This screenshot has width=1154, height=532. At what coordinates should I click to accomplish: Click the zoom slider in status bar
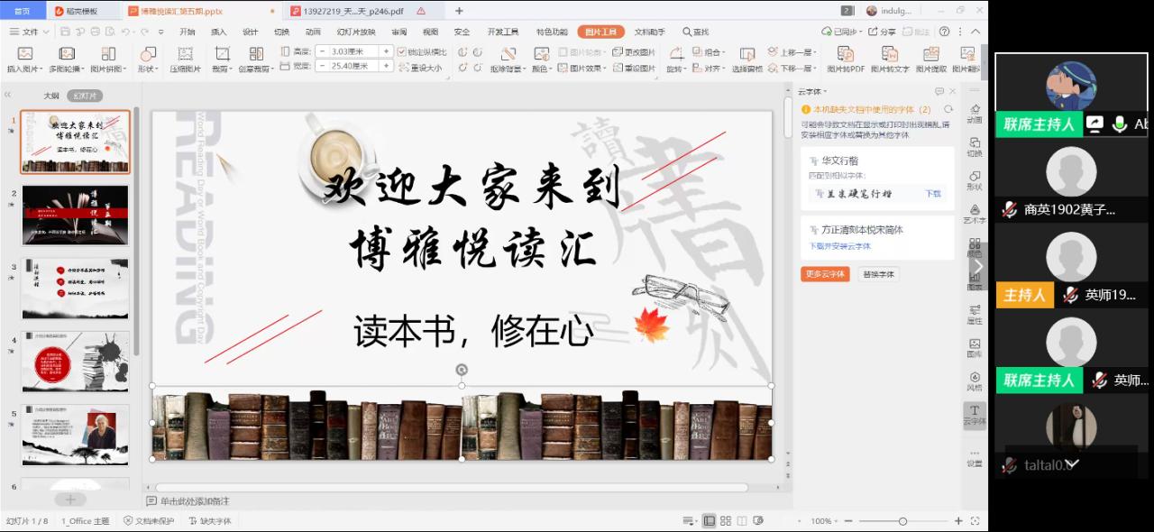coord(902,521)
